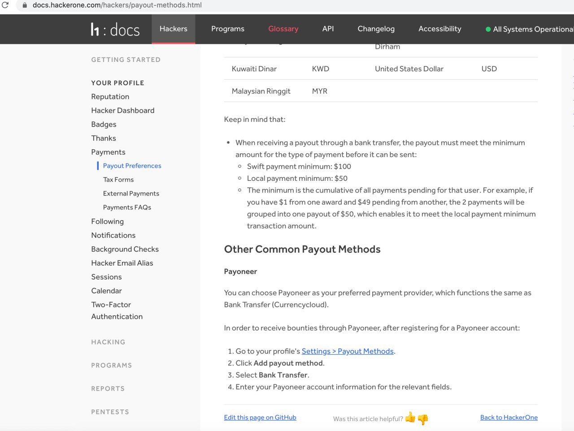
Task: Click the Payoneer subheading
Action: pos(241,272)
